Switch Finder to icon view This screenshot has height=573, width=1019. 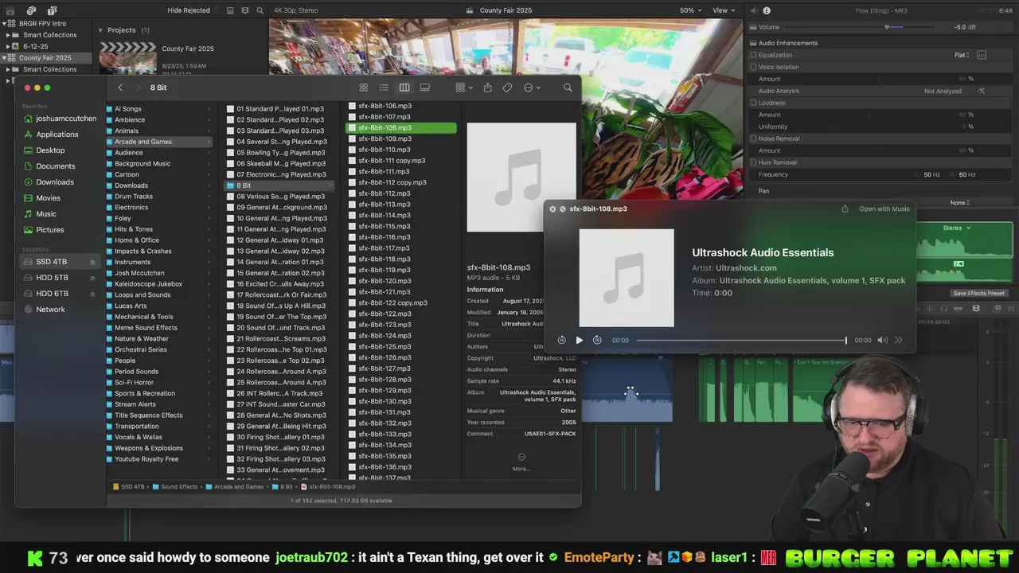[x=364, y=88]
